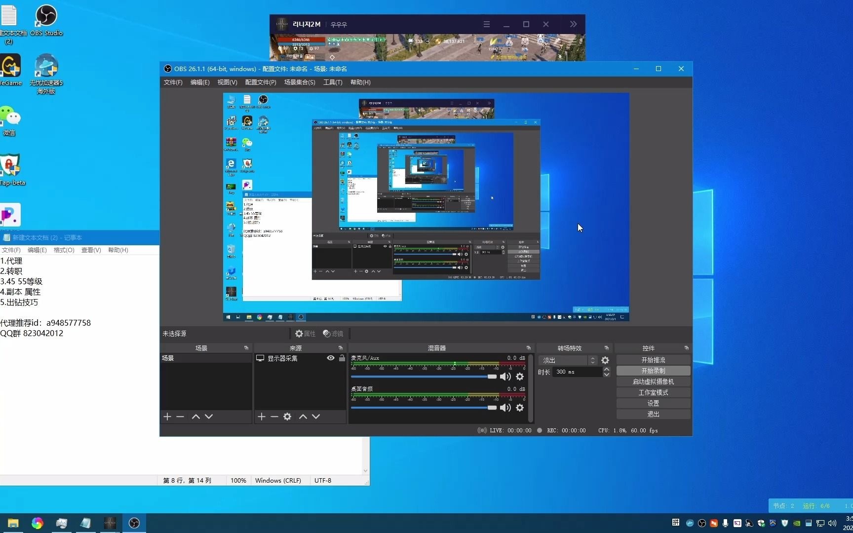Remove the selected scene with the minus icon
853x533 pixels.
(180, 417)
